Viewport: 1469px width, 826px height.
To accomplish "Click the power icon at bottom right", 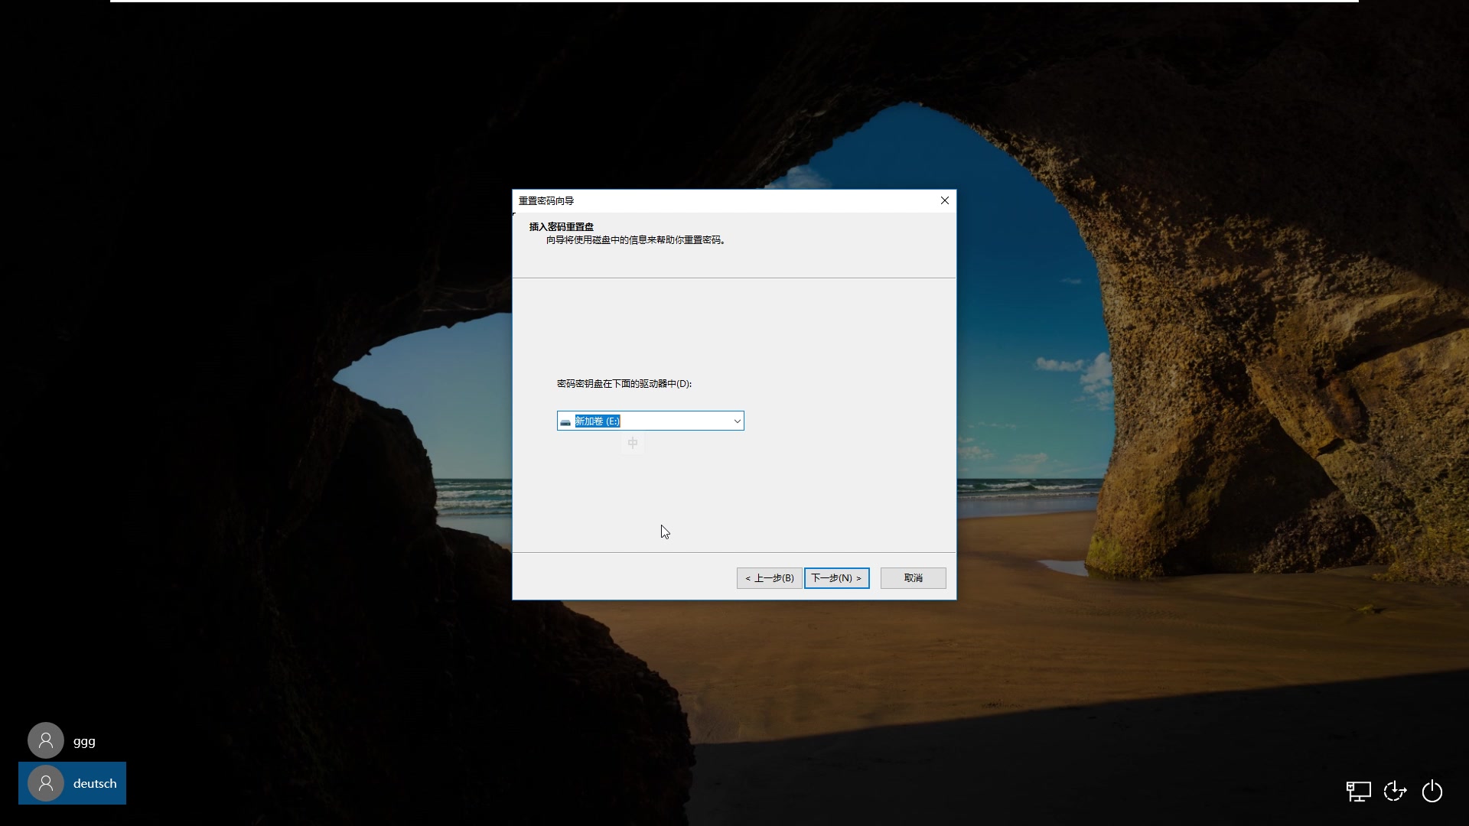I will 1432,792.
